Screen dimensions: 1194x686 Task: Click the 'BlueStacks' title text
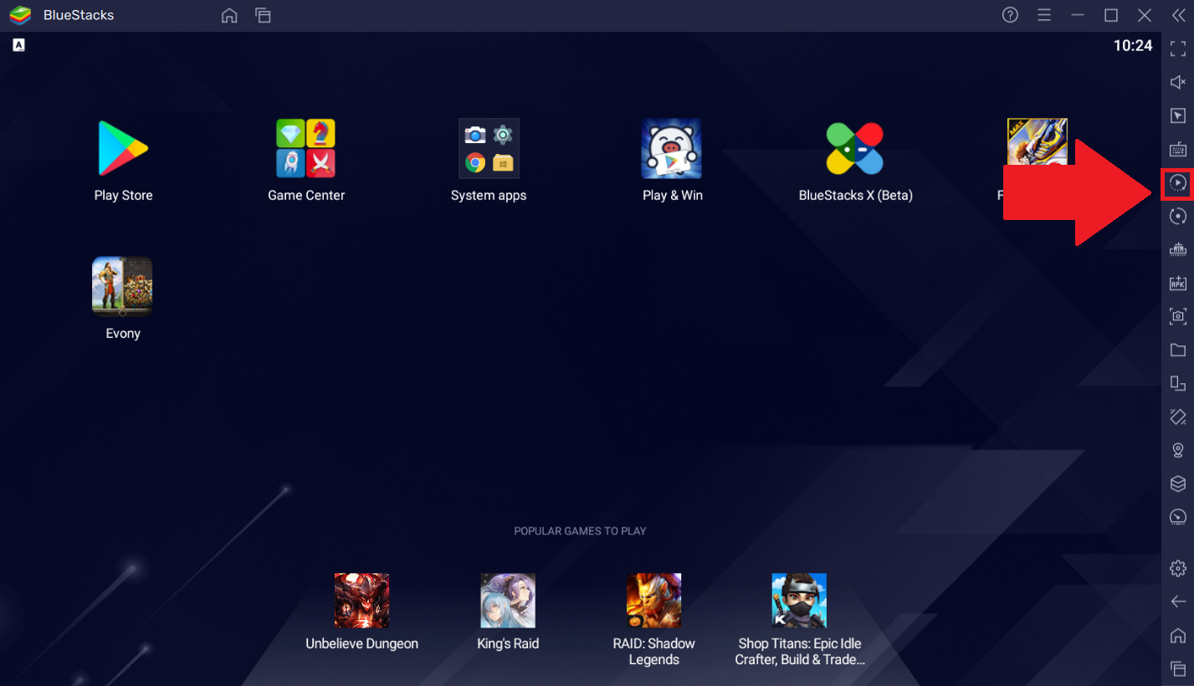coord(79,15)
